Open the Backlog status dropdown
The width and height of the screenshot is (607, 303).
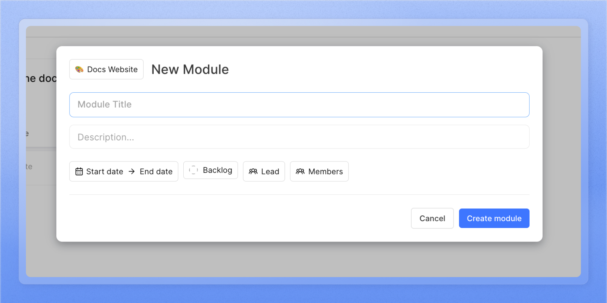[211, 170]
